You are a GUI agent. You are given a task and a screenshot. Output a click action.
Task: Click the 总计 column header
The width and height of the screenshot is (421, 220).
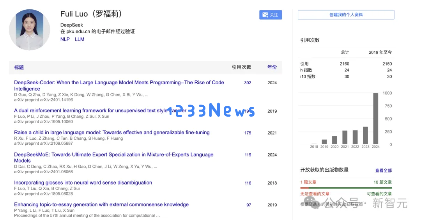click(x=345, y=52)
